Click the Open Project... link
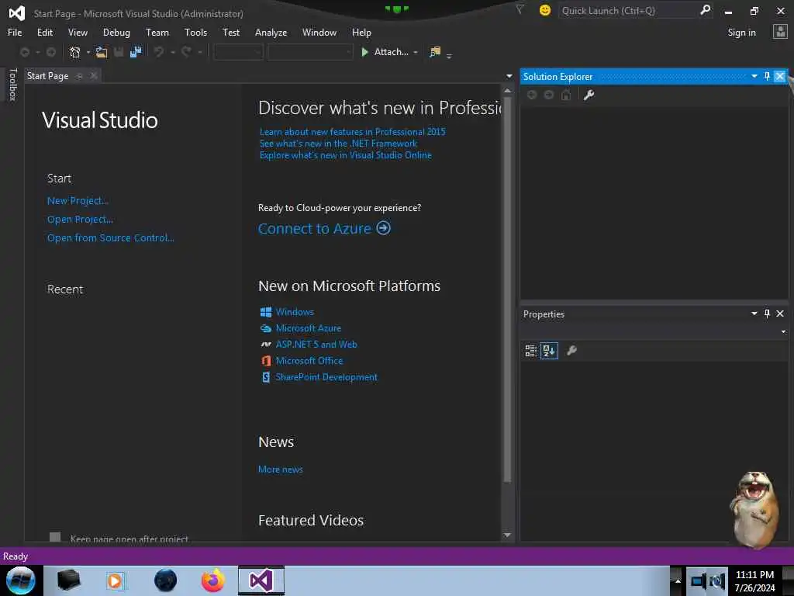 pos(80,220)
